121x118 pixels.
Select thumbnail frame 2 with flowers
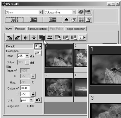coord(81,58)
